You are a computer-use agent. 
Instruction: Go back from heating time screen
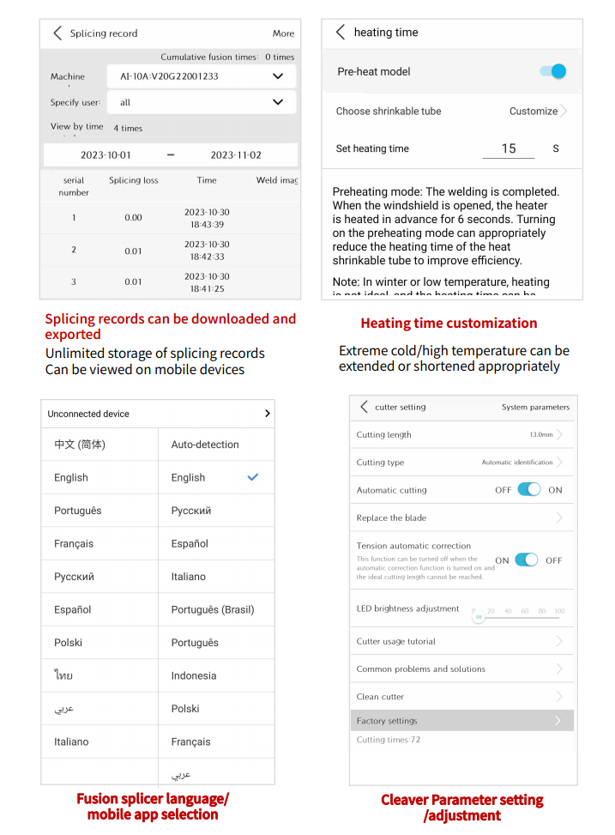point(341,33)
